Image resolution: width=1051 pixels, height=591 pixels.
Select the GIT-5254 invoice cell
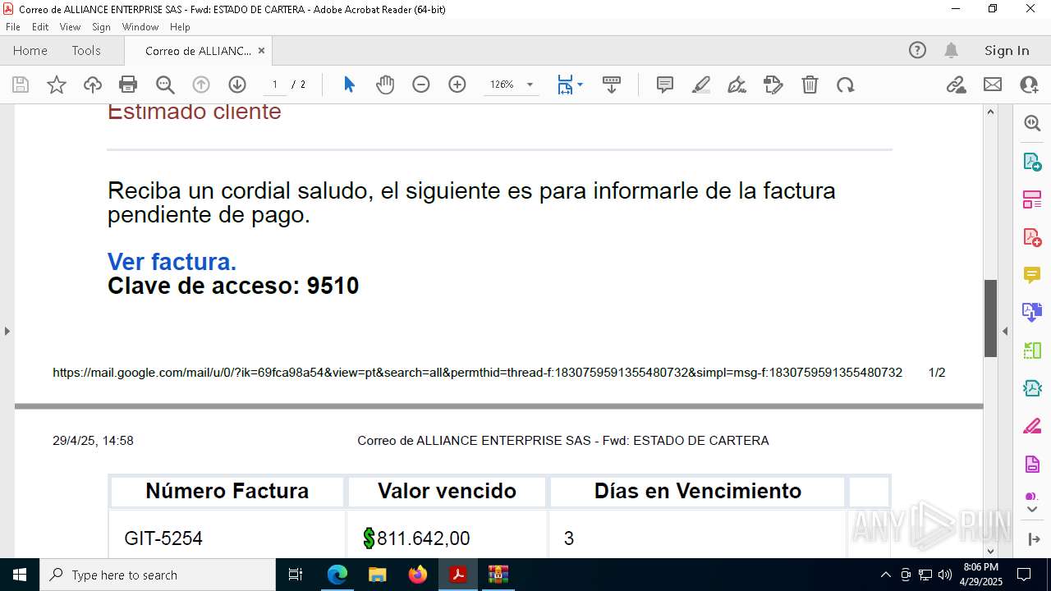(227, 538)
